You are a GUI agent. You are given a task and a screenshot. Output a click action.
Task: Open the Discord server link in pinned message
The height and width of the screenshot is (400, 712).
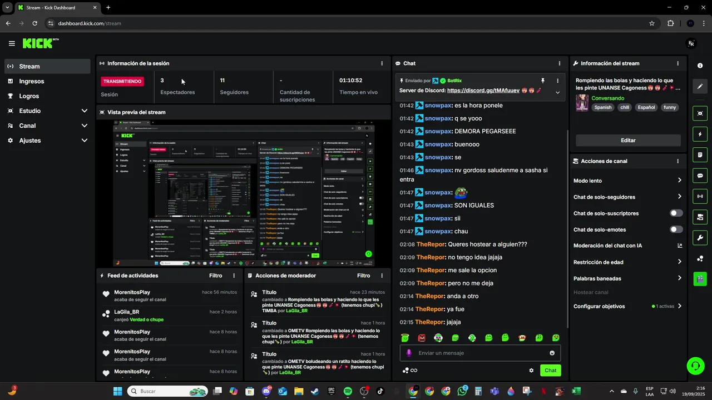(x=483, y=91)
